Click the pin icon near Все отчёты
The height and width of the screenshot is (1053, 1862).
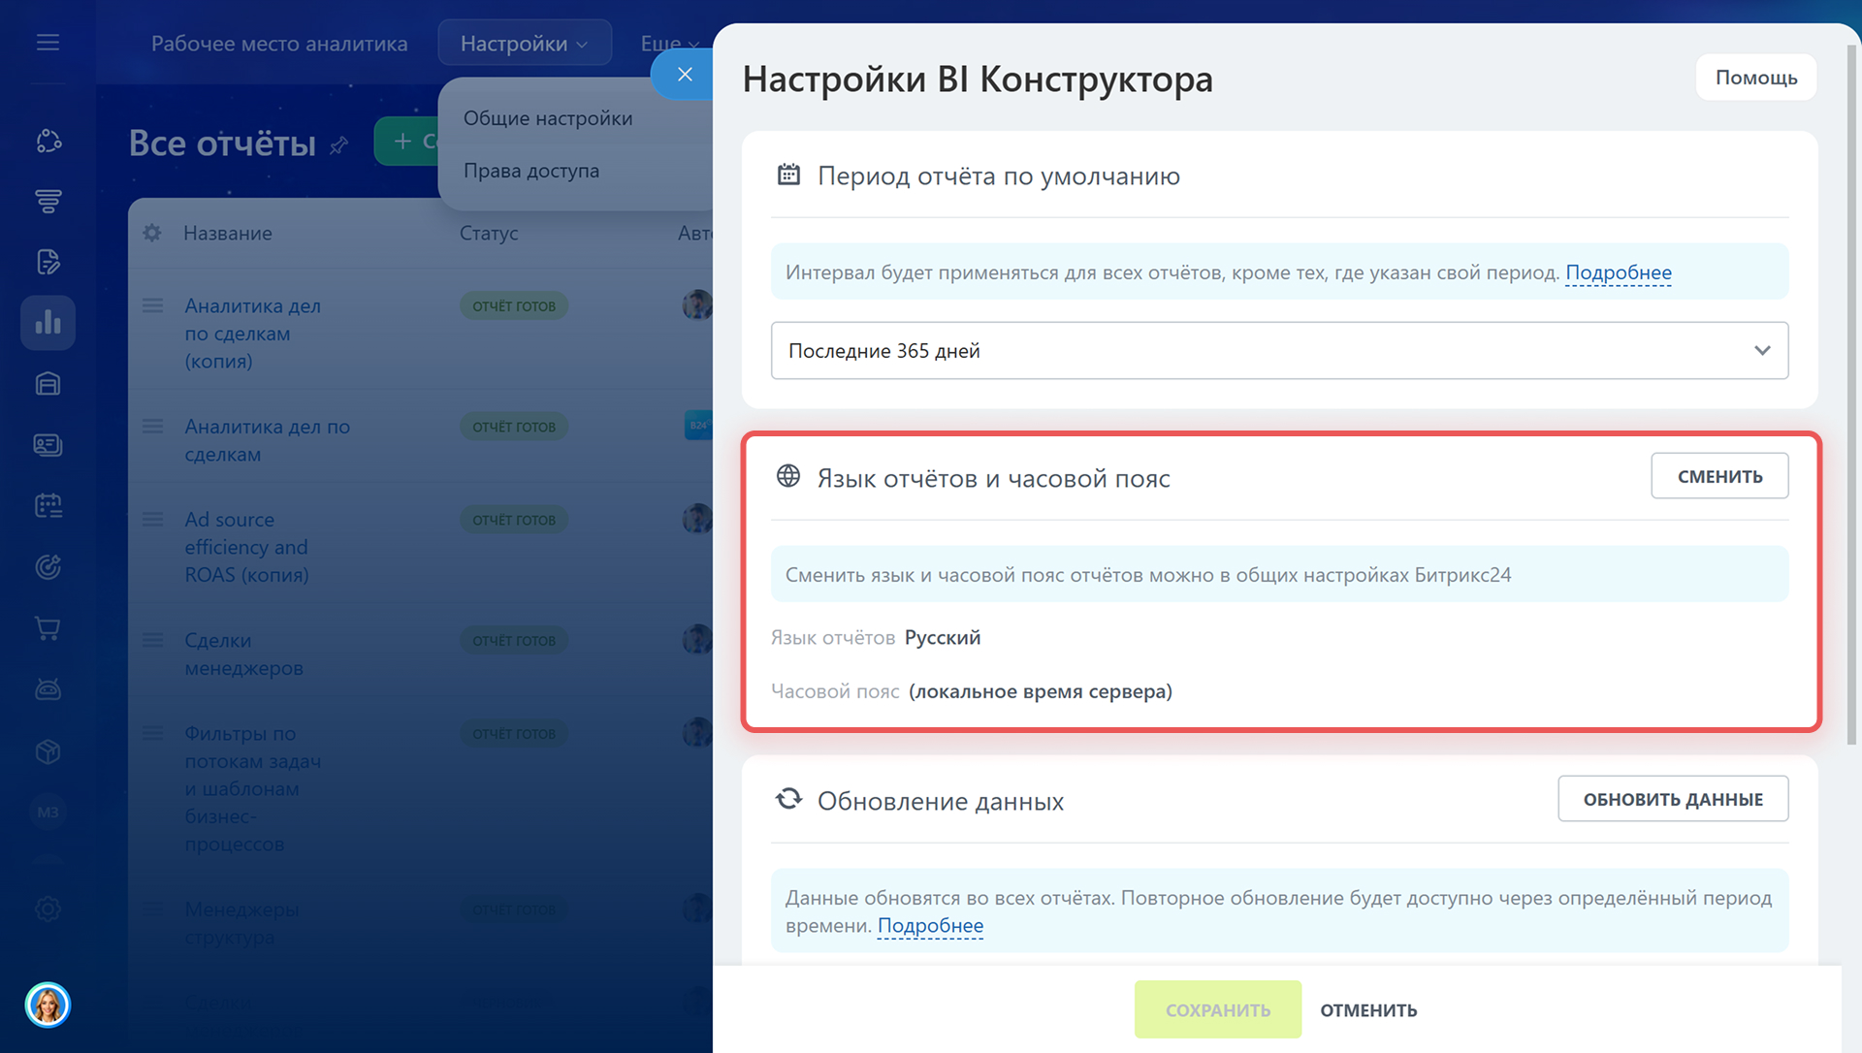coord(338,145)
